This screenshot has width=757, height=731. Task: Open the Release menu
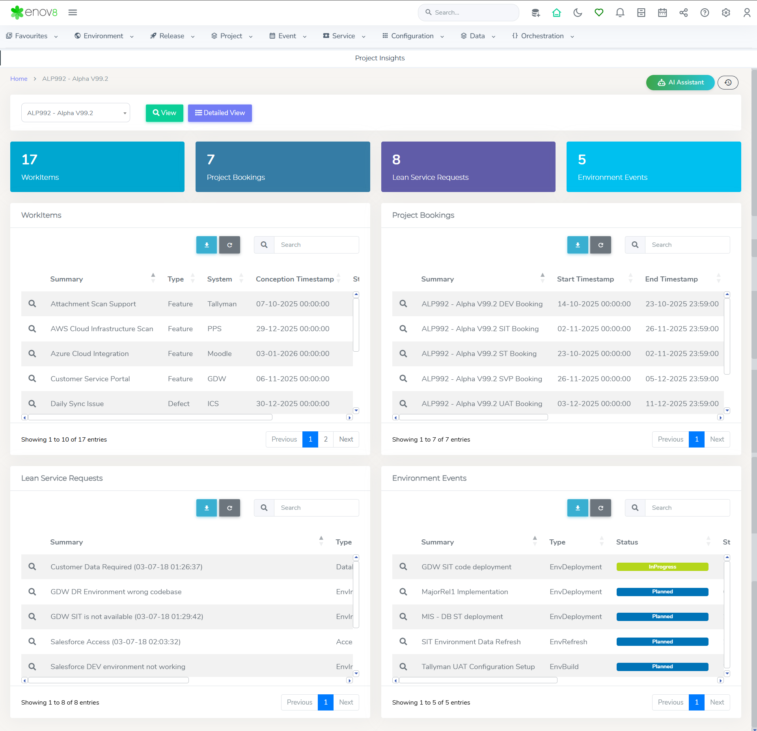coord(172,36)
